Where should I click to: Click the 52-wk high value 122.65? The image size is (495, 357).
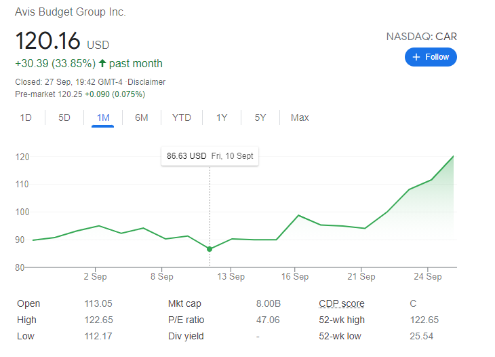point(424,320)
